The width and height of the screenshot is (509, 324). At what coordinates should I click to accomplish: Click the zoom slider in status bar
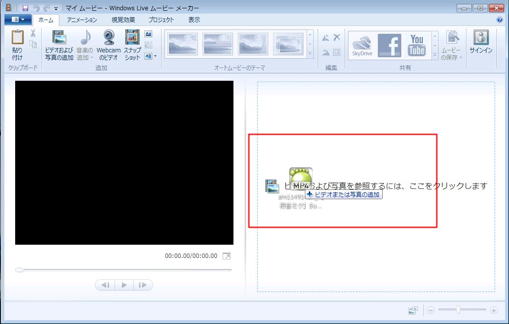point(458,310)
